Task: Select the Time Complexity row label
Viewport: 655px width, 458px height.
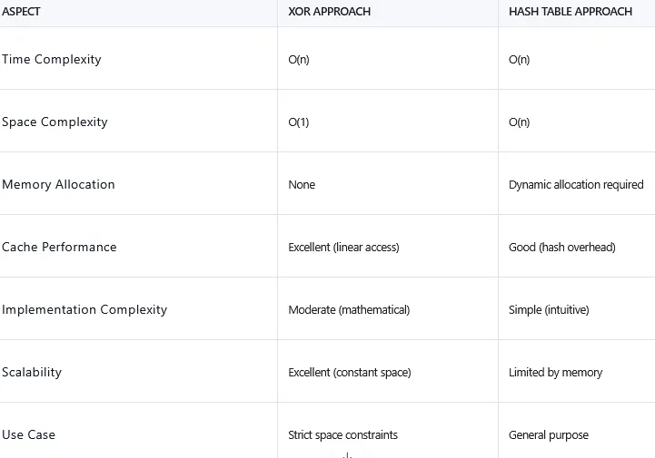Action: pos(52,60)
